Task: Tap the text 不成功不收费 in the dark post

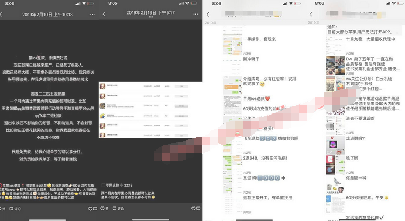Action: pos(48,137)
